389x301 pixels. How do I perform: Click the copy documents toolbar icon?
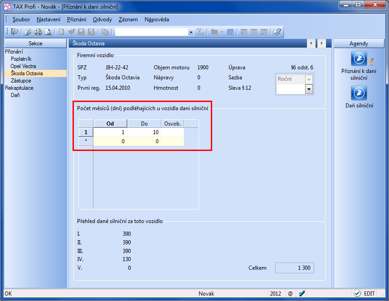28,32
